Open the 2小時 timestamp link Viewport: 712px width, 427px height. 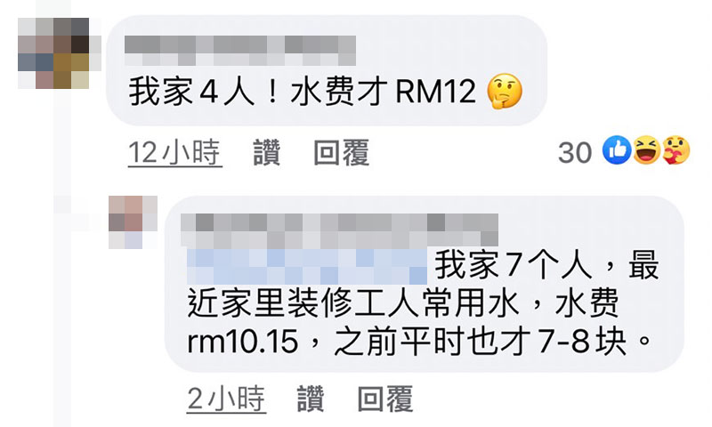pyautogui.click(x=226, y=399)
